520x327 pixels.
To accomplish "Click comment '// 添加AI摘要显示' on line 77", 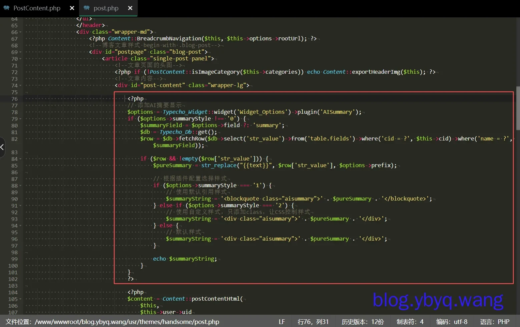I will pyautogui.click(x=154, y=105).
